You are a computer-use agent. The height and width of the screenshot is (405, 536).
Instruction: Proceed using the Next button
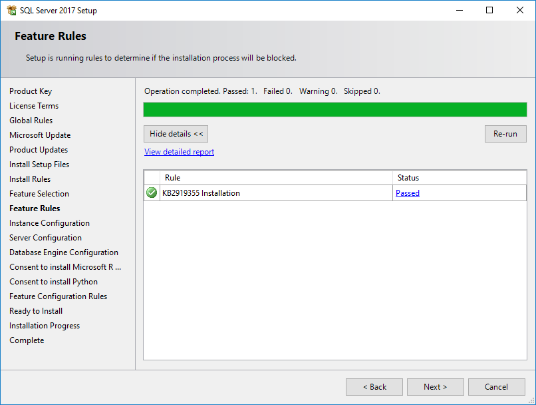click(435, 386)
